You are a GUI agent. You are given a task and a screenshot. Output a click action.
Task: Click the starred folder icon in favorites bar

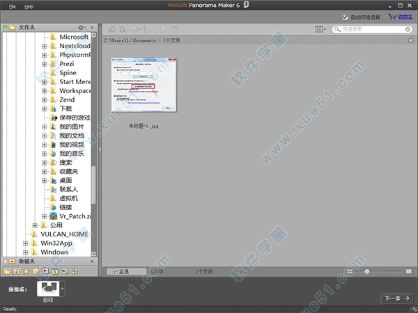pyautogui.click(x=17, y=271)
